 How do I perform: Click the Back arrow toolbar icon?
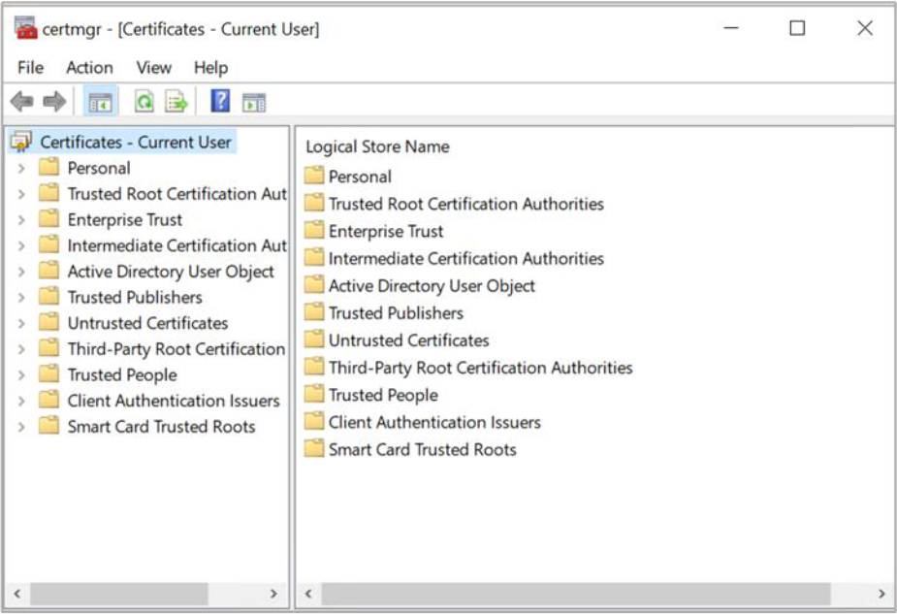(x=21, y=101)
